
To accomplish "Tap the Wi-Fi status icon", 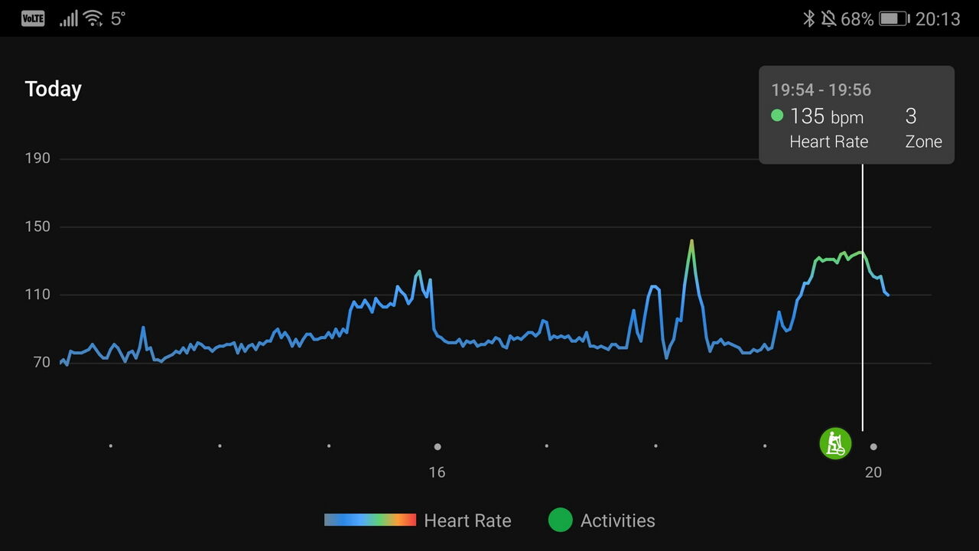I will pyautogui.click(x=93, y=19).
